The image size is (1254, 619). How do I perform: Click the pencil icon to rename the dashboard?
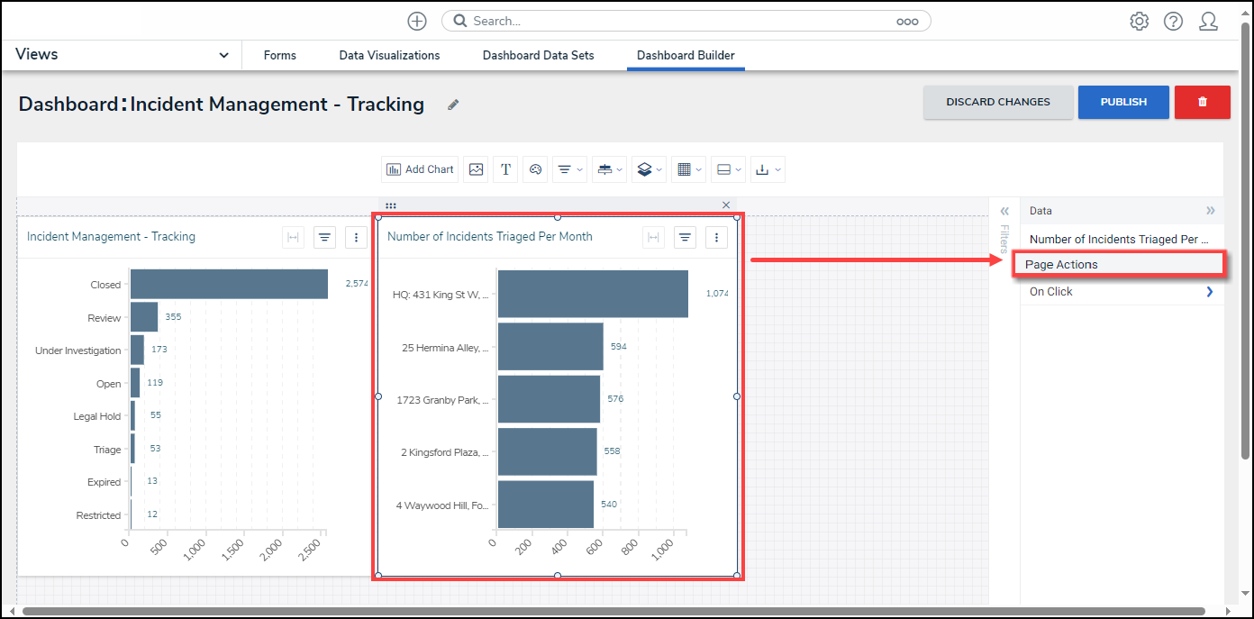pos(453,105)
